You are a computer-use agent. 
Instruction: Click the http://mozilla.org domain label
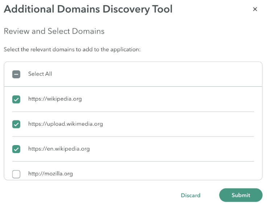coord(50,174)
